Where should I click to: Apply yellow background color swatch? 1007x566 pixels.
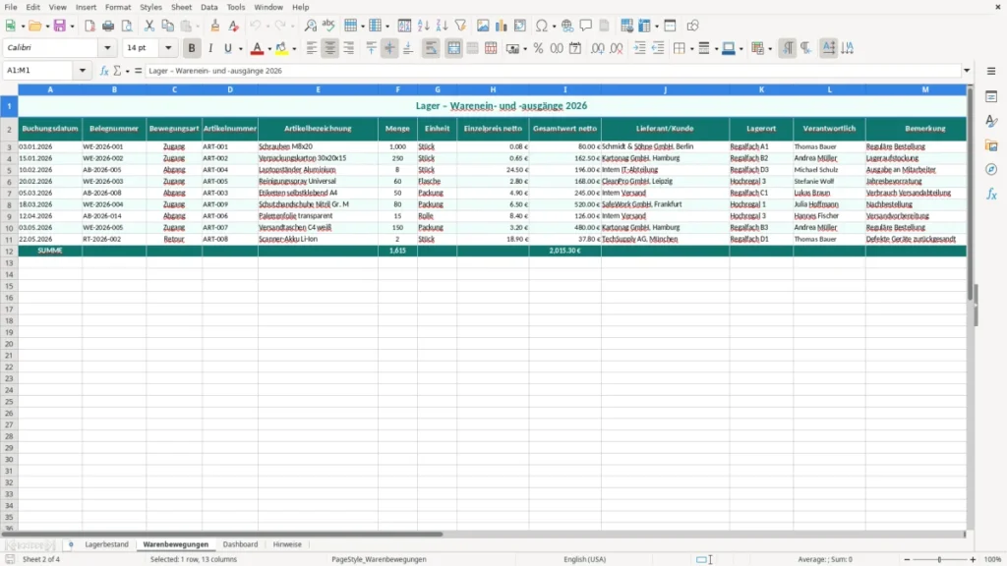pyautogui.click(x=282, y=48)
